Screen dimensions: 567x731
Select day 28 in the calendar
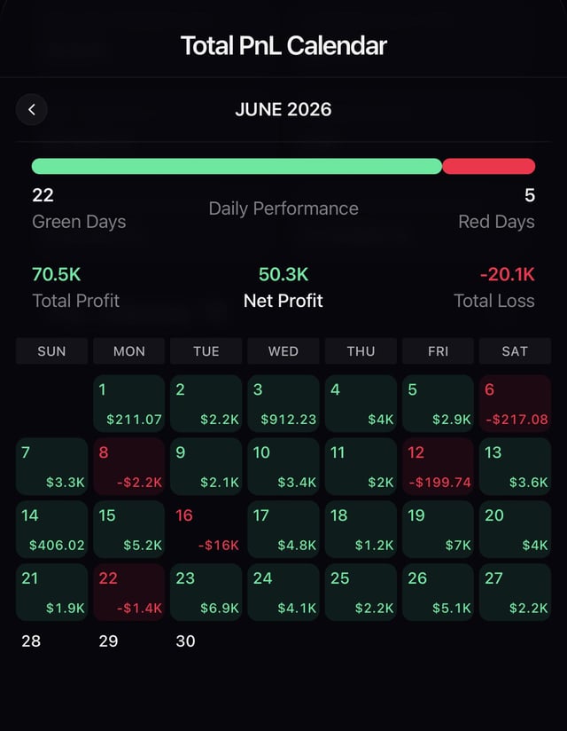tap(31, 641)
